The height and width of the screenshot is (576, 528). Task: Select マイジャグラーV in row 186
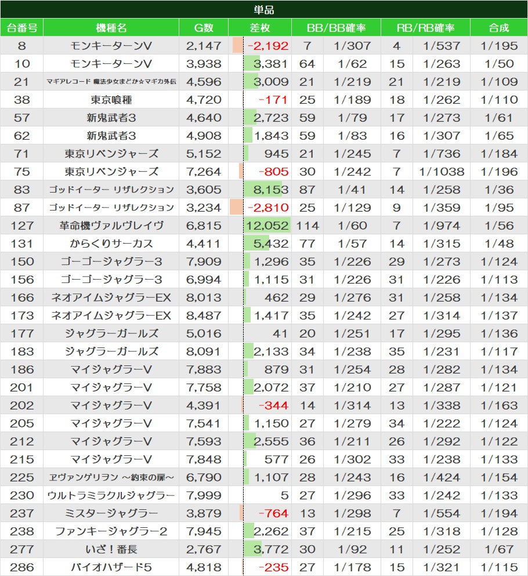click(x=111, y=369)
